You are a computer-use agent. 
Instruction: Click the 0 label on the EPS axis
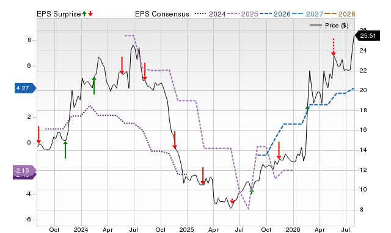[x=29, y=143]
